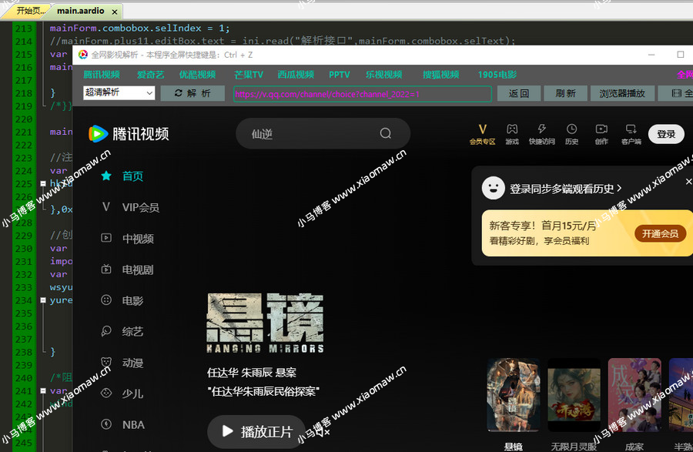The width and height of the screenshot is (693, 452).
Task: Open the 悬镜 poster thumbnail
Action: [514, 394]
